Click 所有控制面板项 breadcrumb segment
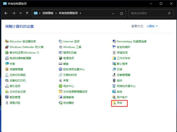 pyautogui.click(x=69, y=13)
